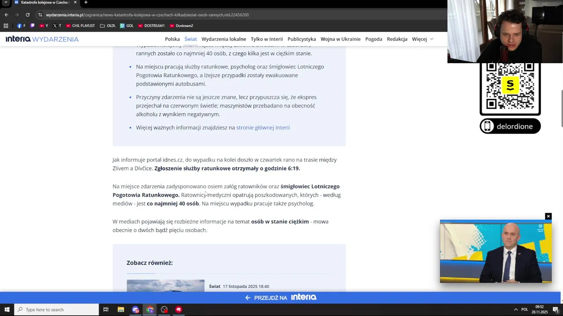
Task: Click 'Świat' label in related article
Action: click(x=215, y=287)
